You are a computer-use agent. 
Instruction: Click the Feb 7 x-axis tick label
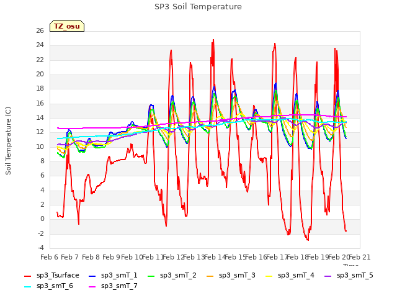pos(70,257)
